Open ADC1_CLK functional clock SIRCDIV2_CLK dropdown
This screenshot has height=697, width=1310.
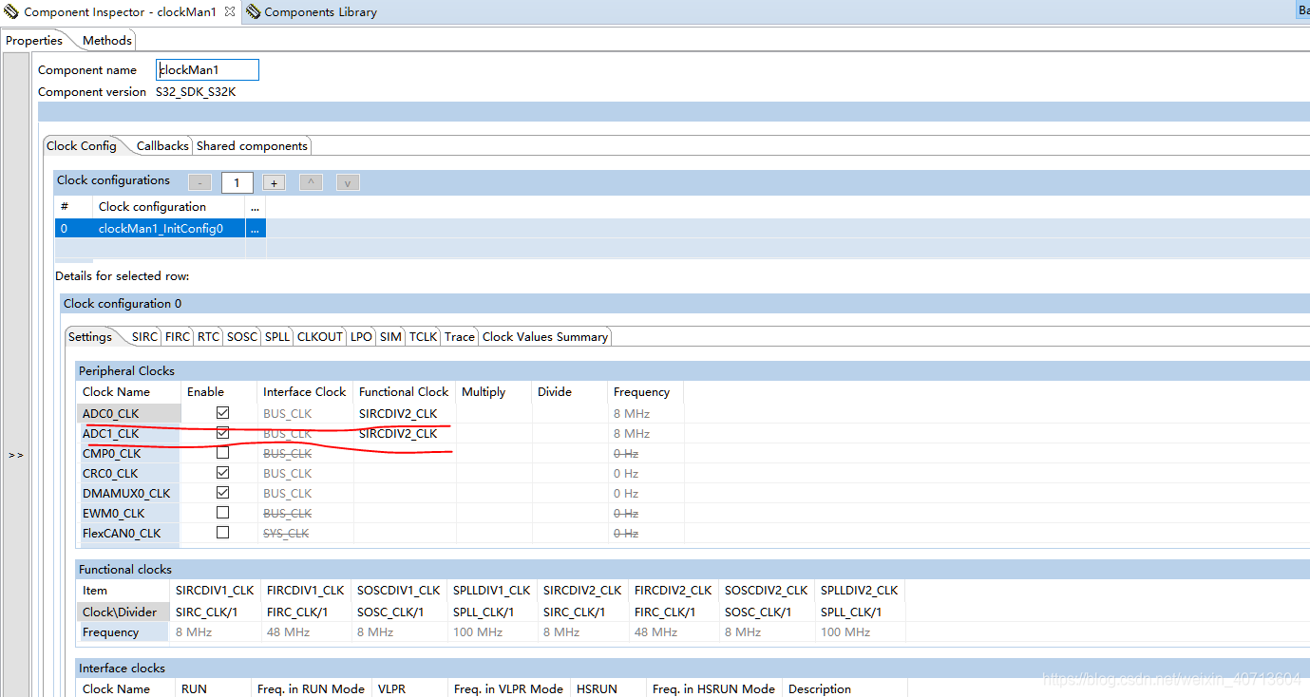[404, 433]
